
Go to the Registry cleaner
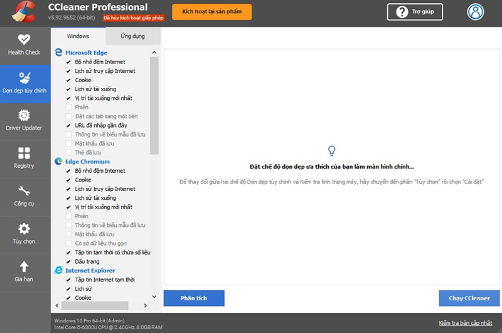(25, 160)
